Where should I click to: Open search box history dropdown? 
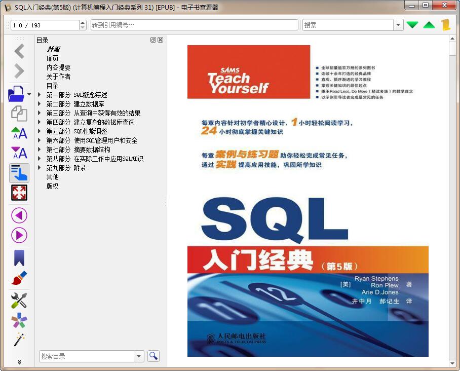398,25
